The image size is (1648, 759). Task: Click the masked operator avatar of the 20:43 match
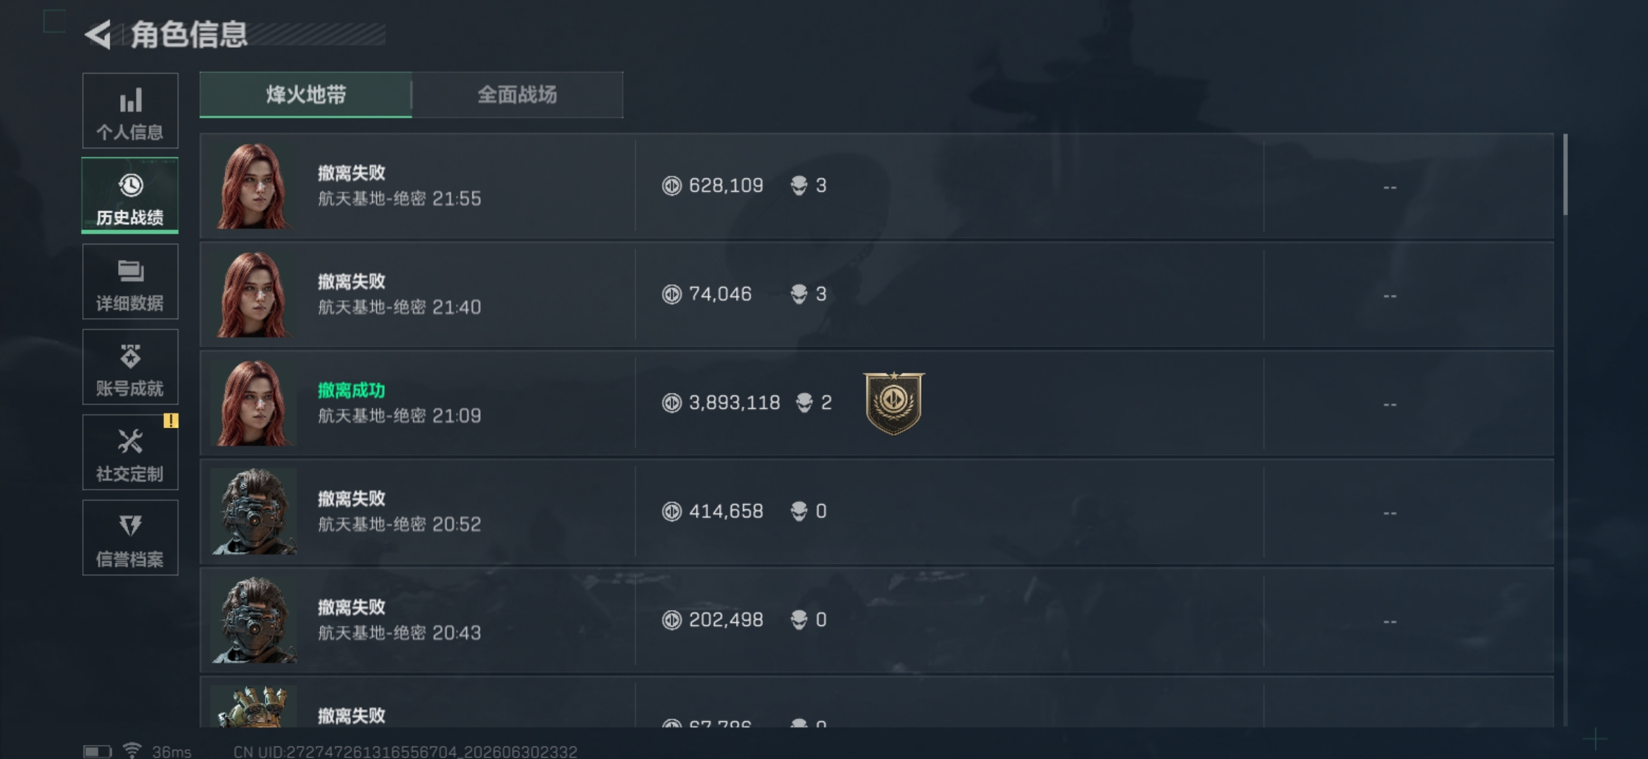pyautogui.click(x=254, y=620)
